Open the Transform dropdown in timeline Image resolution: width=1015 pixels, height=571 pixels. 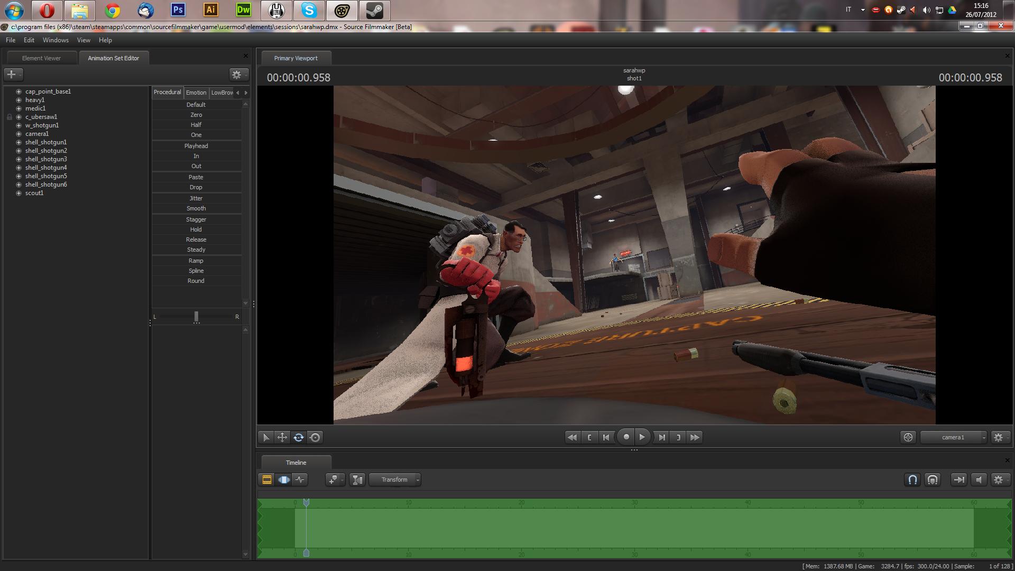click(x=395, y=480)
